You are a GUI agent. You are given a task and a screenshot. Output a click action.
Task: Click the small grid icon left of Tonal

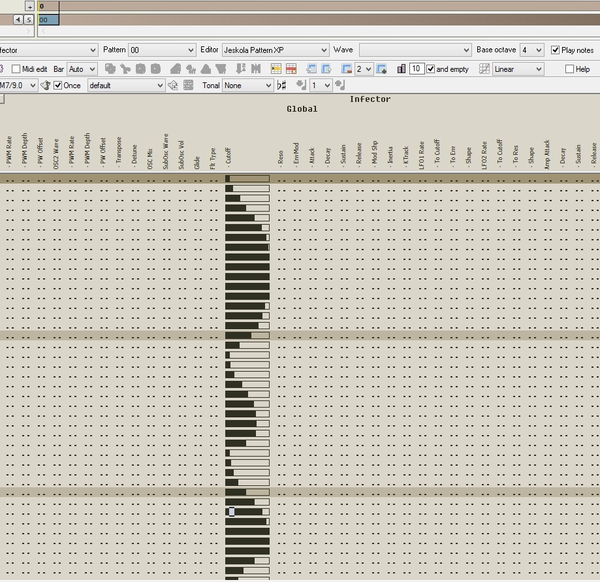(x=188, y=86)
